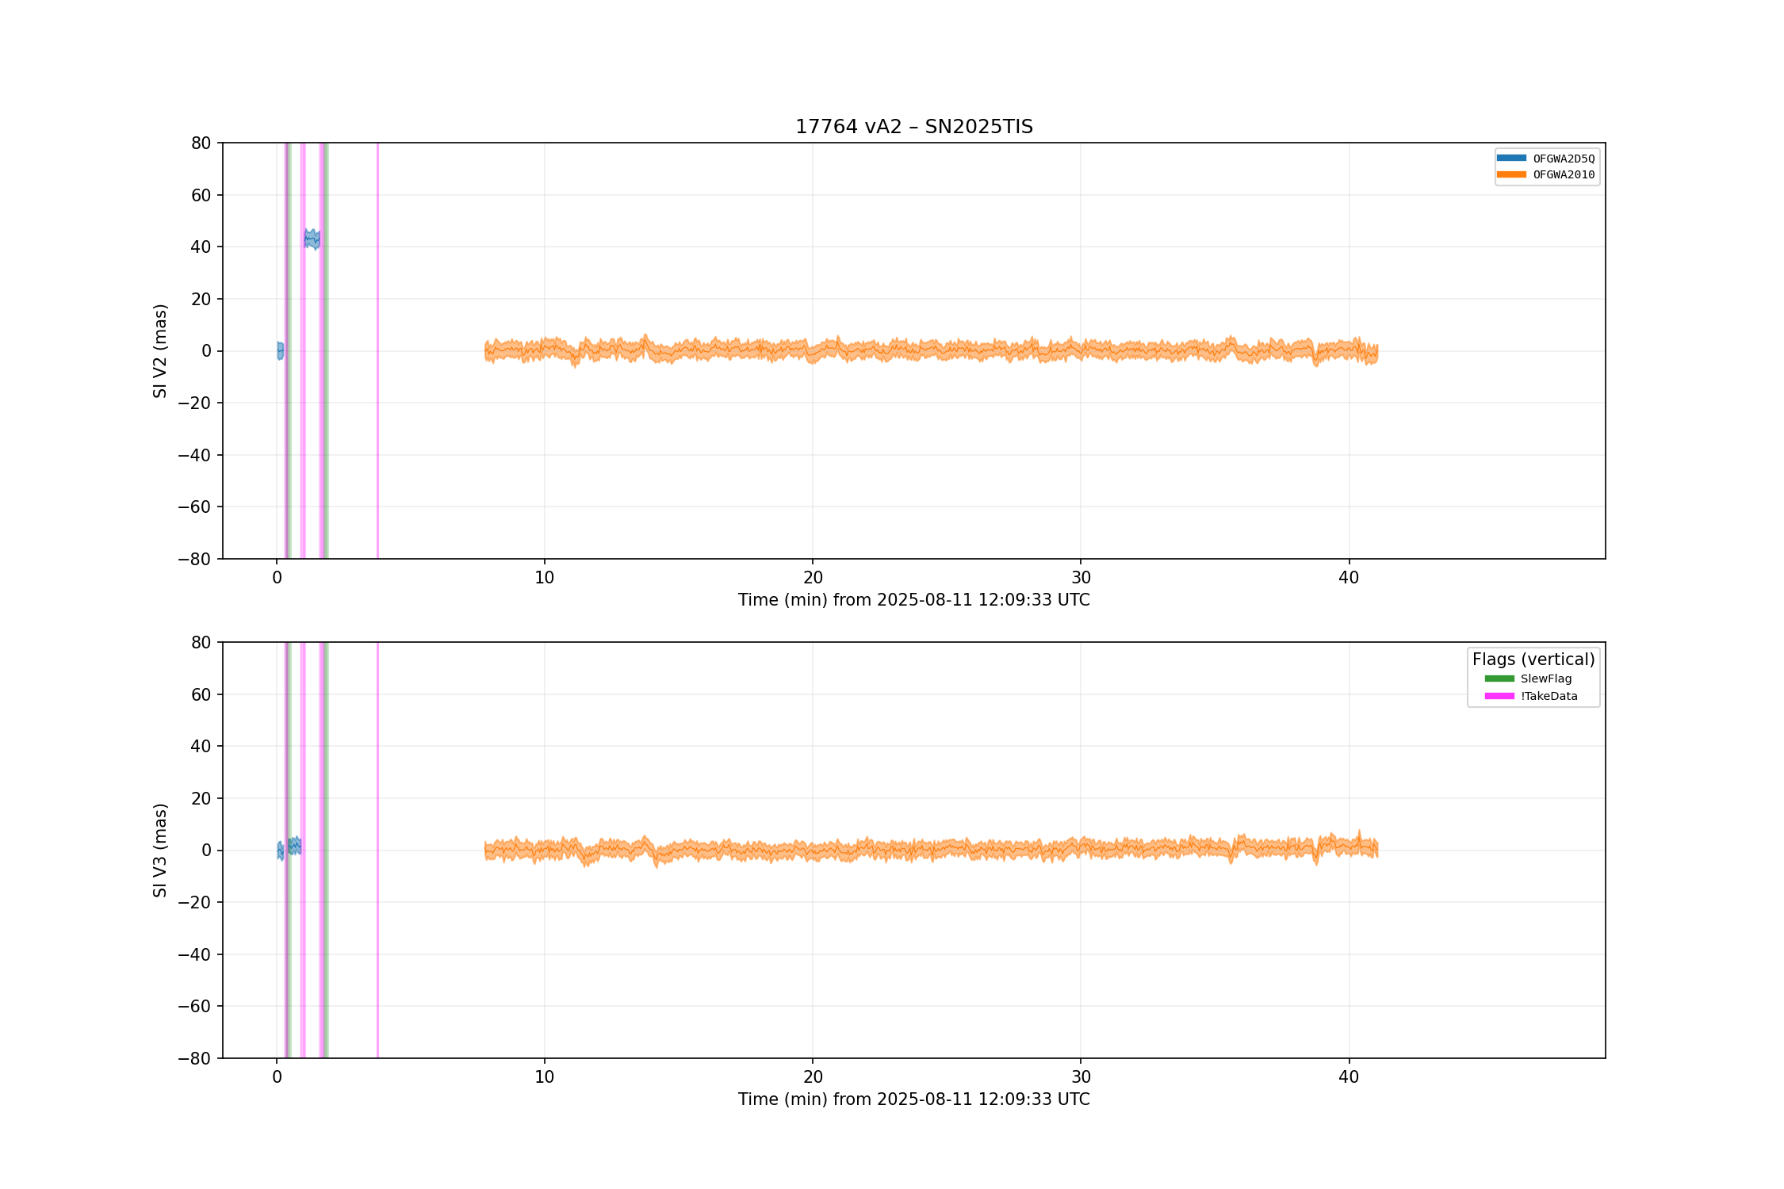Click the top plot's time axis label
This screenshot has width=1784, height=1189.
click(914, 600)
